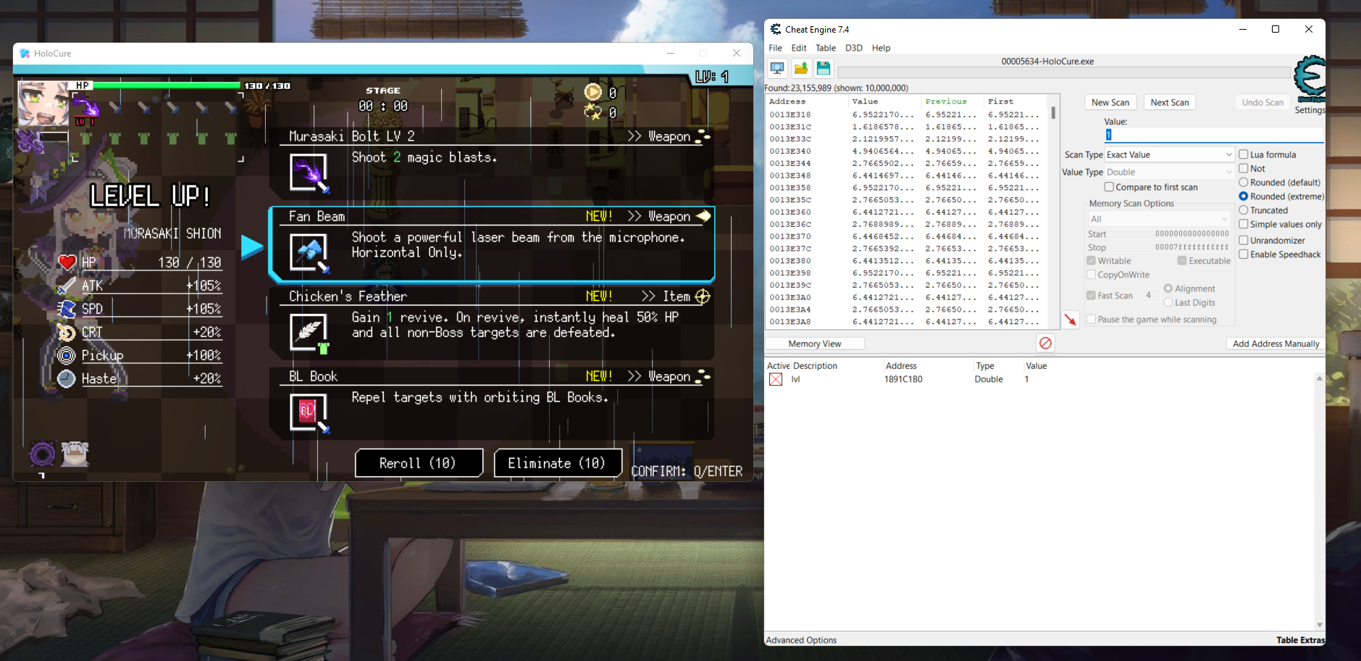Select BL Book weapon icon

click(x=309, y=413)
